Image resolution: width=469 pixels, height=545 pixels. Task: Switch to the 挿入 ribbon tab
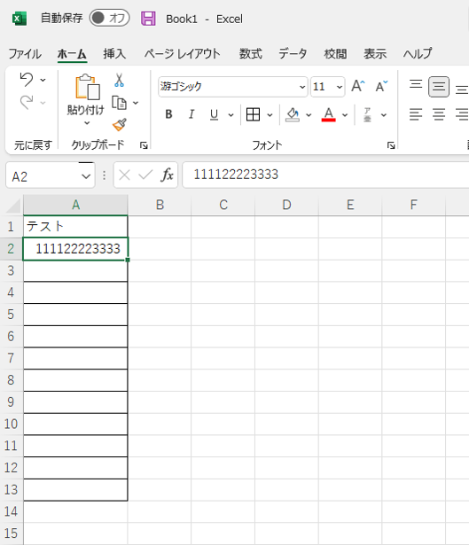(x=114, y=54)
